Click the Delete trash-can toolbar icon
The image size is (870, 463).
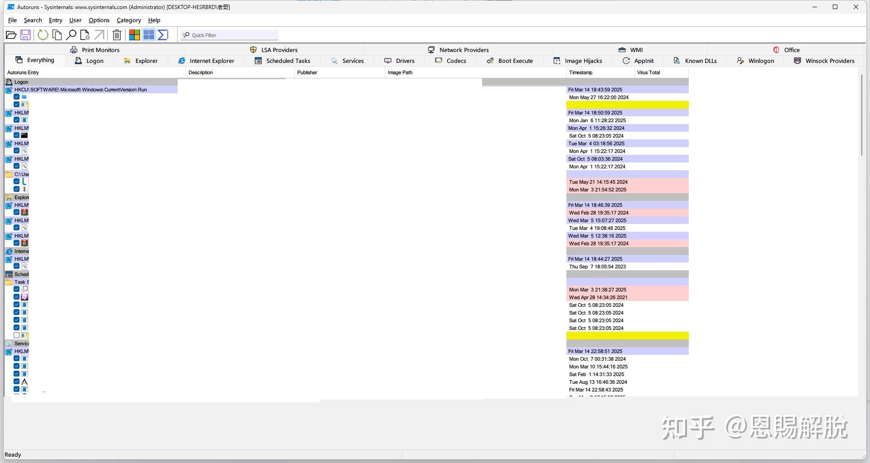pos(117,35)
